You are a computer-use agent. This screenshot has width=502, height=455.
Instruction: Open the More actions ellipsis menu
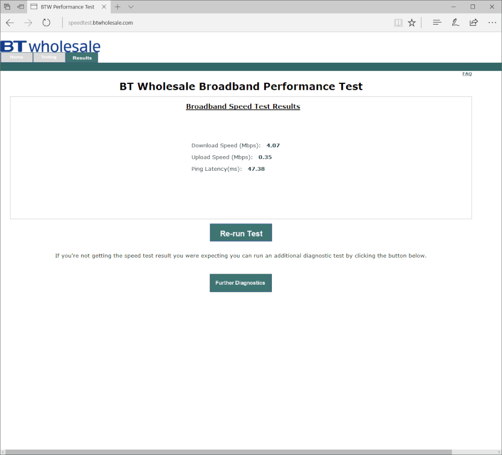tap(492, 23)
